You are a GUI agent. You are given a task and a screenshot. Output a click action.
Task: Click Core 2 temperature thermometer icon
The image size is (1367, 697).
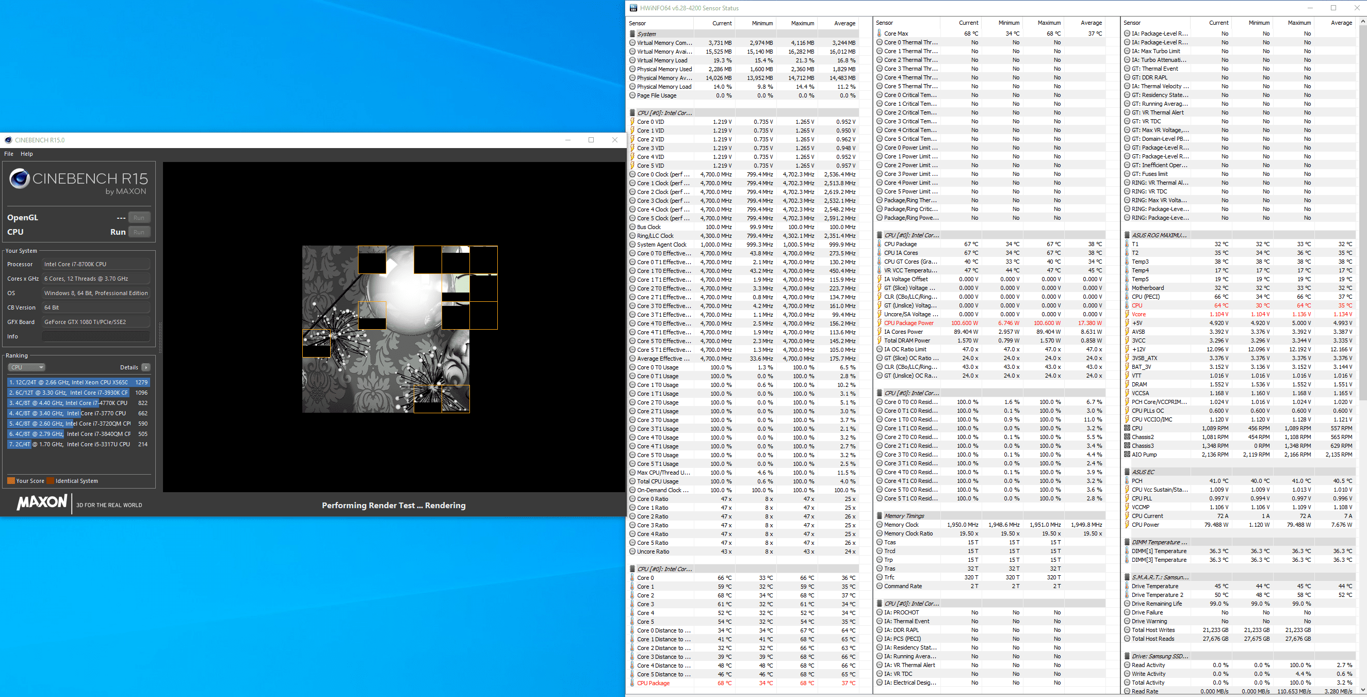pyautogui.click(x=632, y=595)
